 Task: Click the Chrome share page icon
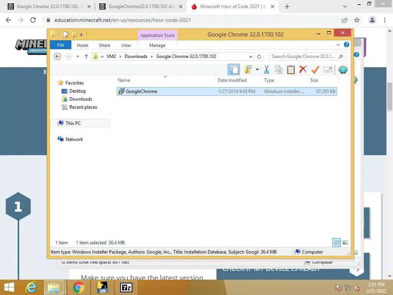[345, 20]
